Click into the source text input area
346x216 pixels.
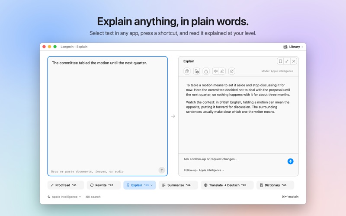coord(107,116)
